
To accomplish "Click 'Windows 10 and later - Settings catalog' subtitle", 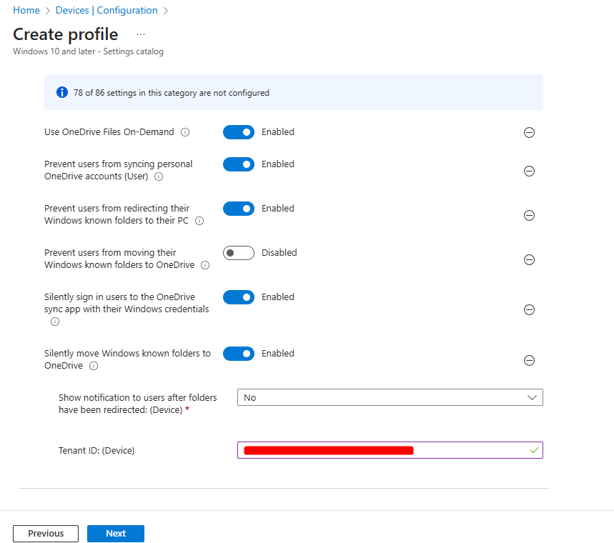I will coord(88,51).
